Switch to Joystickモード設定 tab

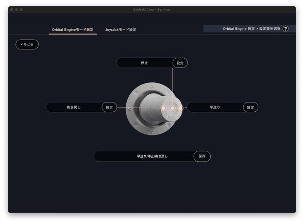(x=121, y=30)
